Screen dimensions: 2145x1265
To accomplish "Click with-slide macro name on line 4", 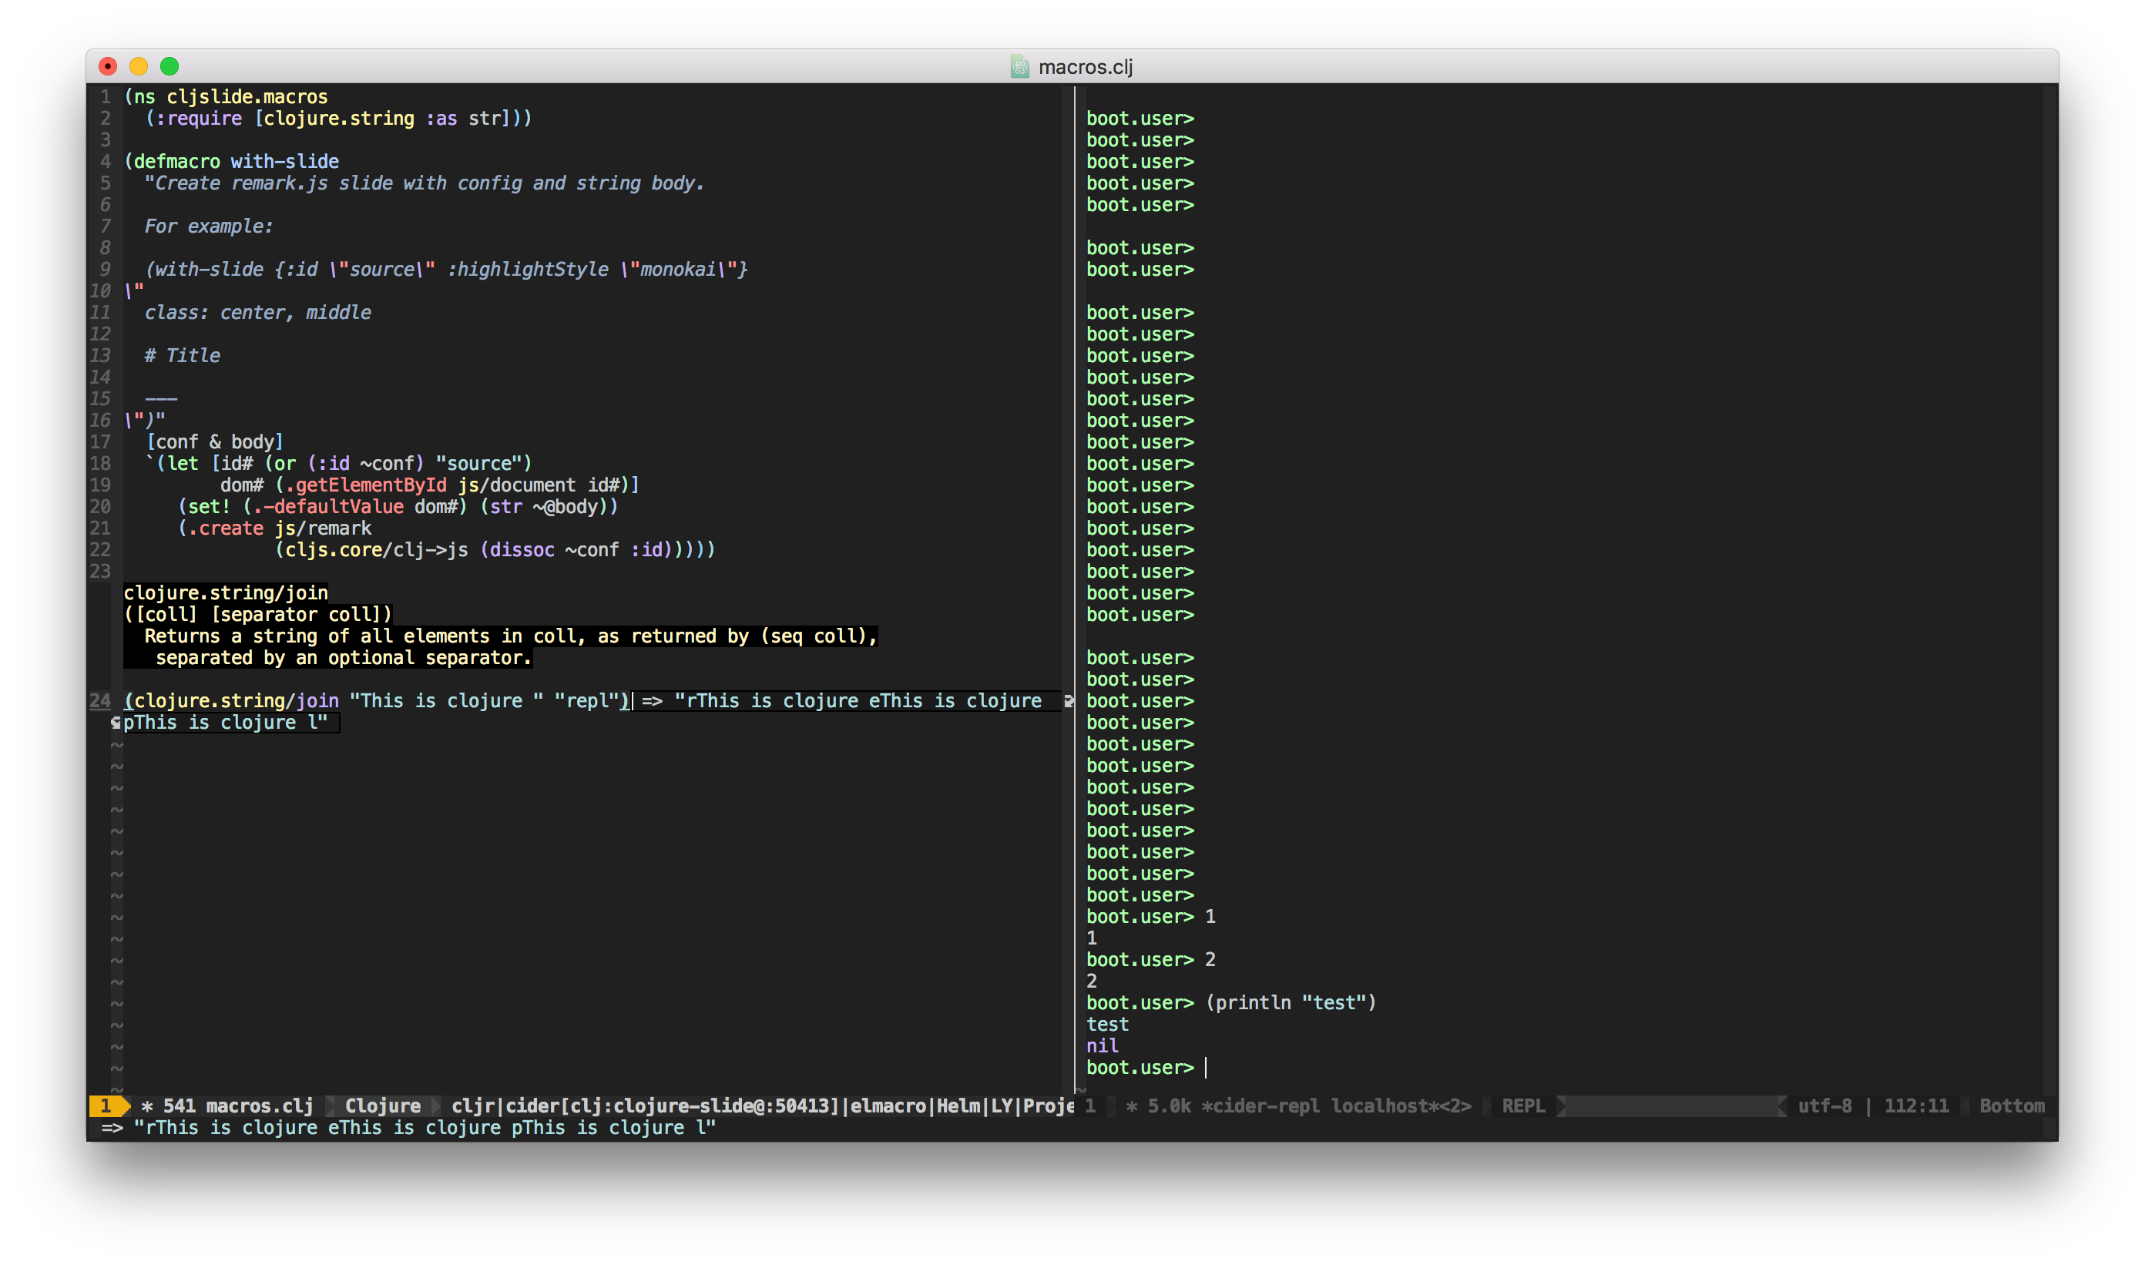I will tap(285, 161).
